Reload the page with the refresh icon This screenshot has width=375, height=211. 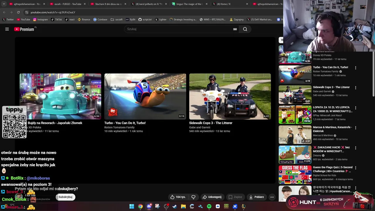coord(18,12)
